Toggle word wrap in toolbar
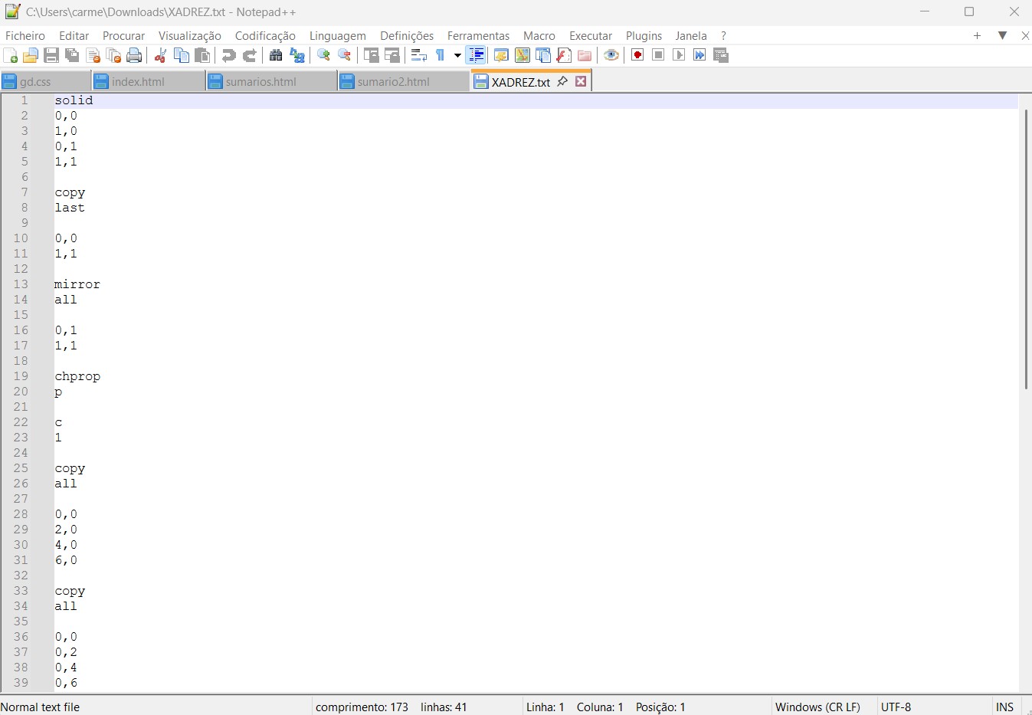 pyautogui.click(x=418, y=55)
